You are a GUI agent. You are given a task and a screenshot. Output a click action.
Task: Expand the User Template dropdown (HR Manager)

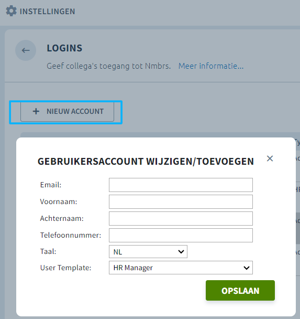181,268
